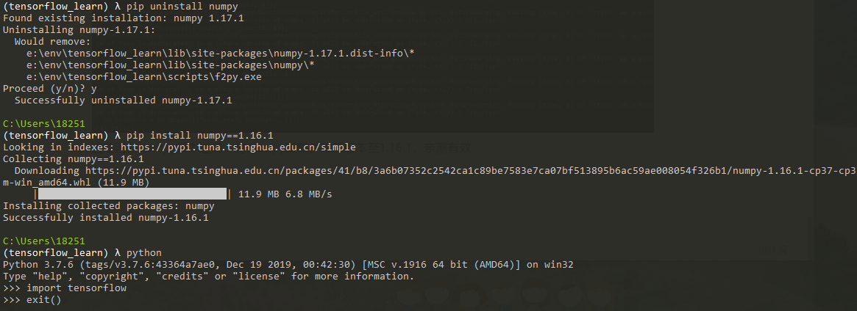Click Installing collected packages: numpy line
Screen dimensions: 857x311
(x=109, y=206)
